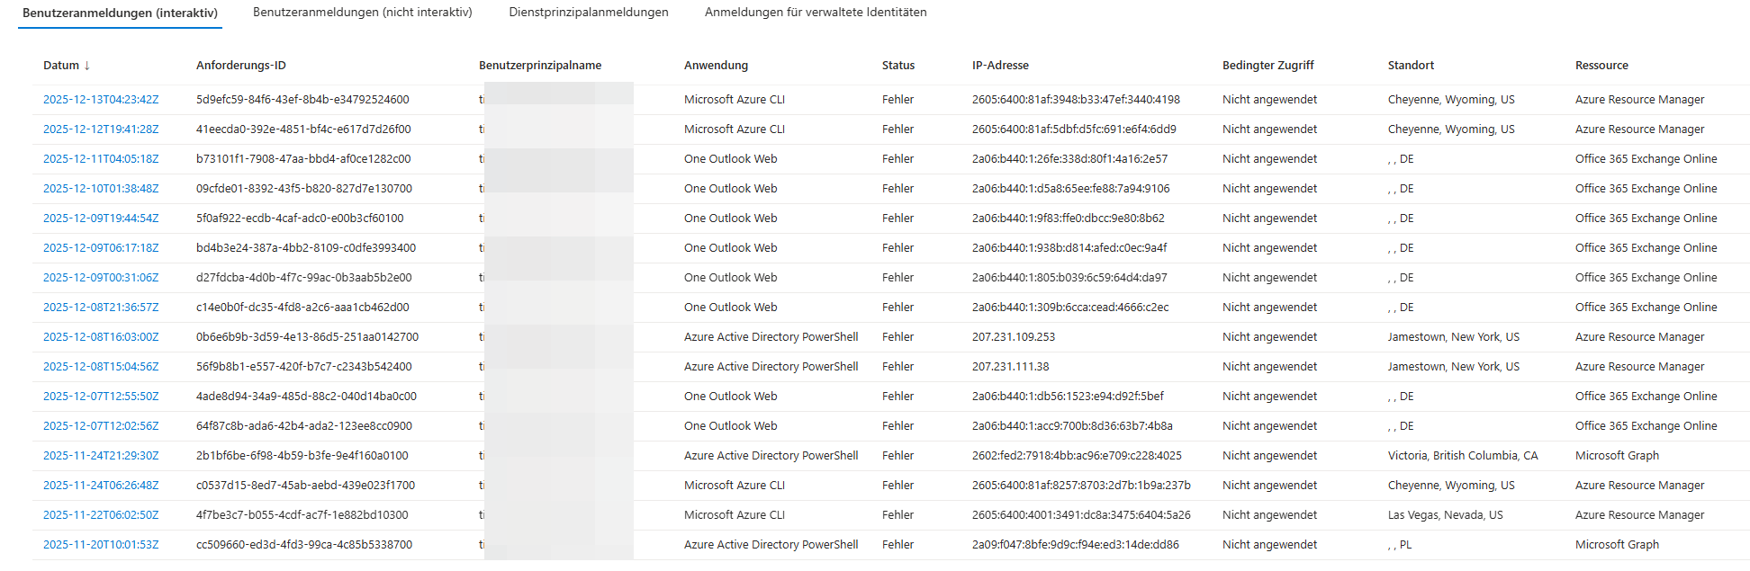
Task: Sort the table by Anwendung header
Action: pyautogui.click(x=716, y=66)
